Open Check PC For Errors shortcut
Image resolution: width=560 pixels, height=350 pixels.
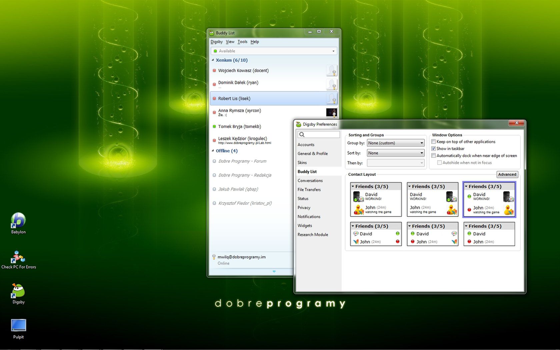(18, 260)
